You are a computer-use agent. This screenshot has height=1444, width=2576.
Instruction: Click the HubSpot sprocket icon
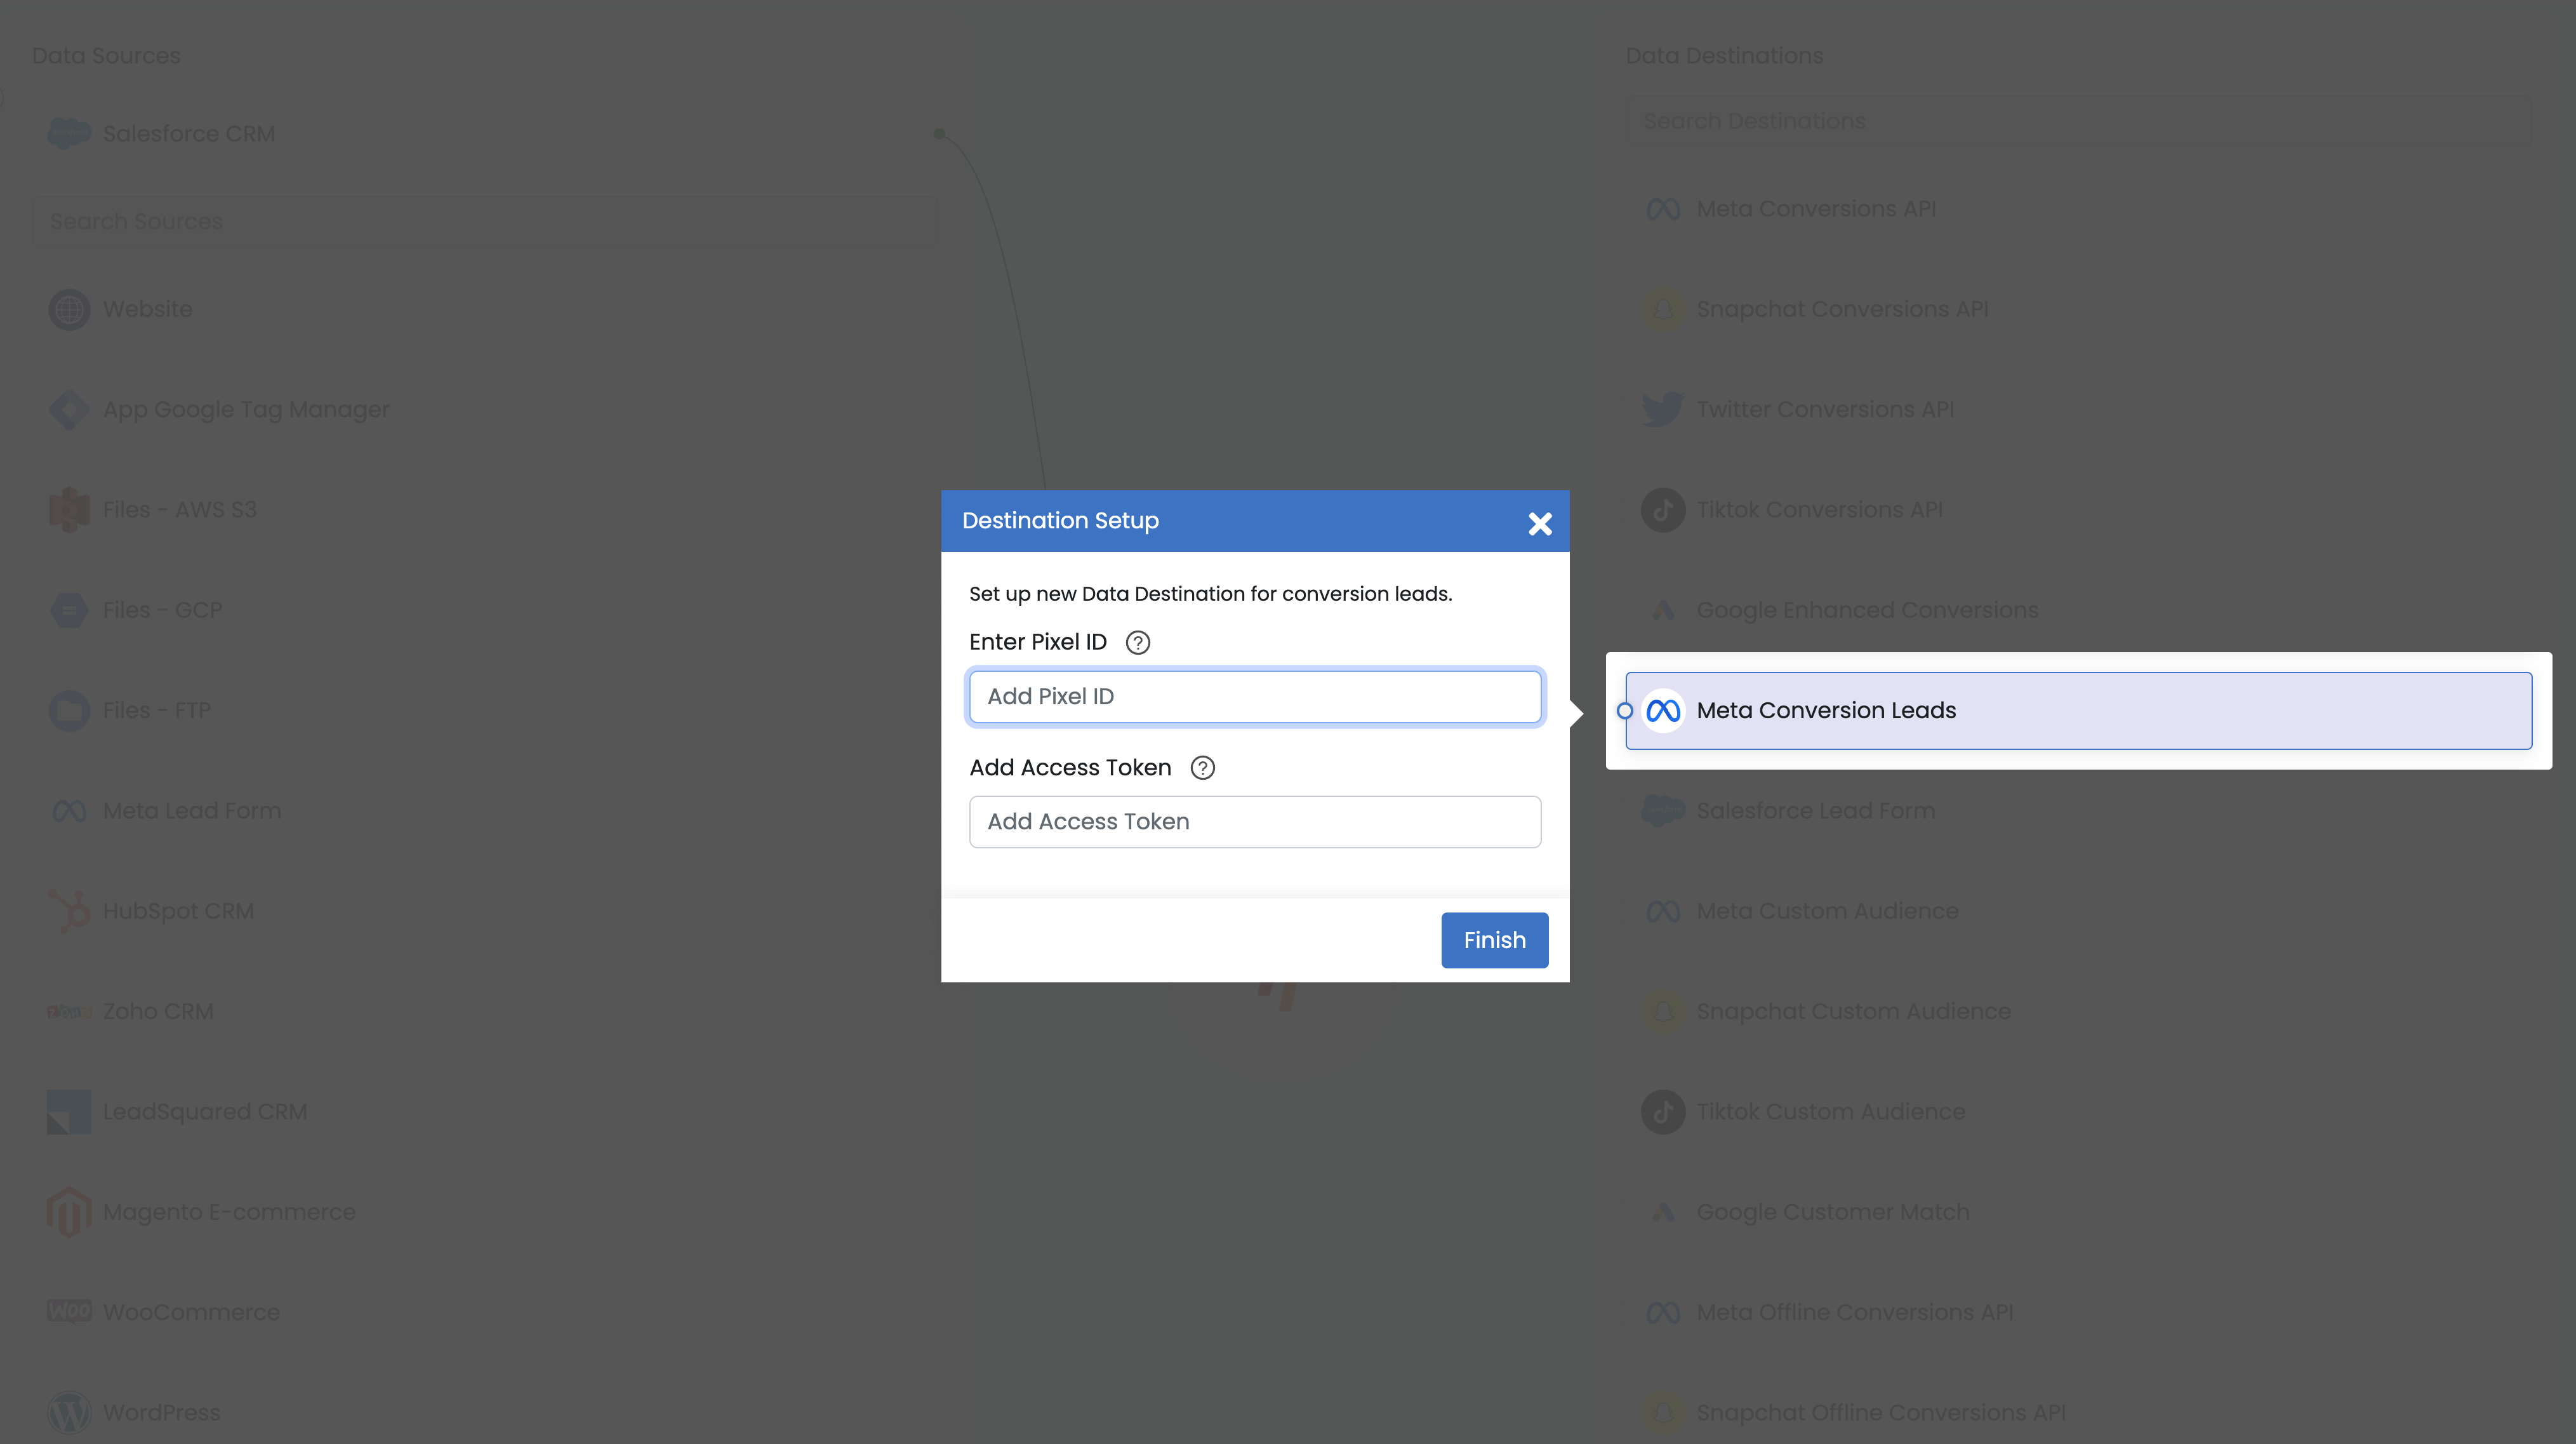(x=69, y=911)
